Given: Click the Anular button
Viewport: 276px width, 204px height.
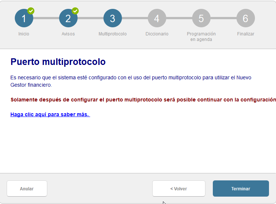Looking at the screenshot, I should click(x=27, y=189).
